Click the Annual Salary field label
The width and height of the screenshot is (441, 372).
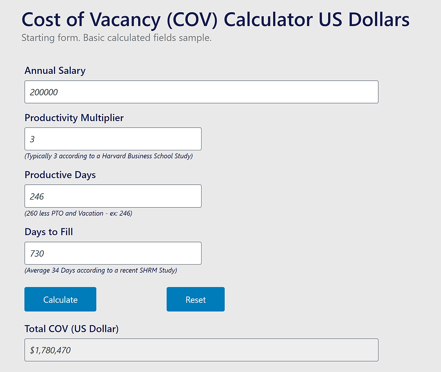point(55,71)
